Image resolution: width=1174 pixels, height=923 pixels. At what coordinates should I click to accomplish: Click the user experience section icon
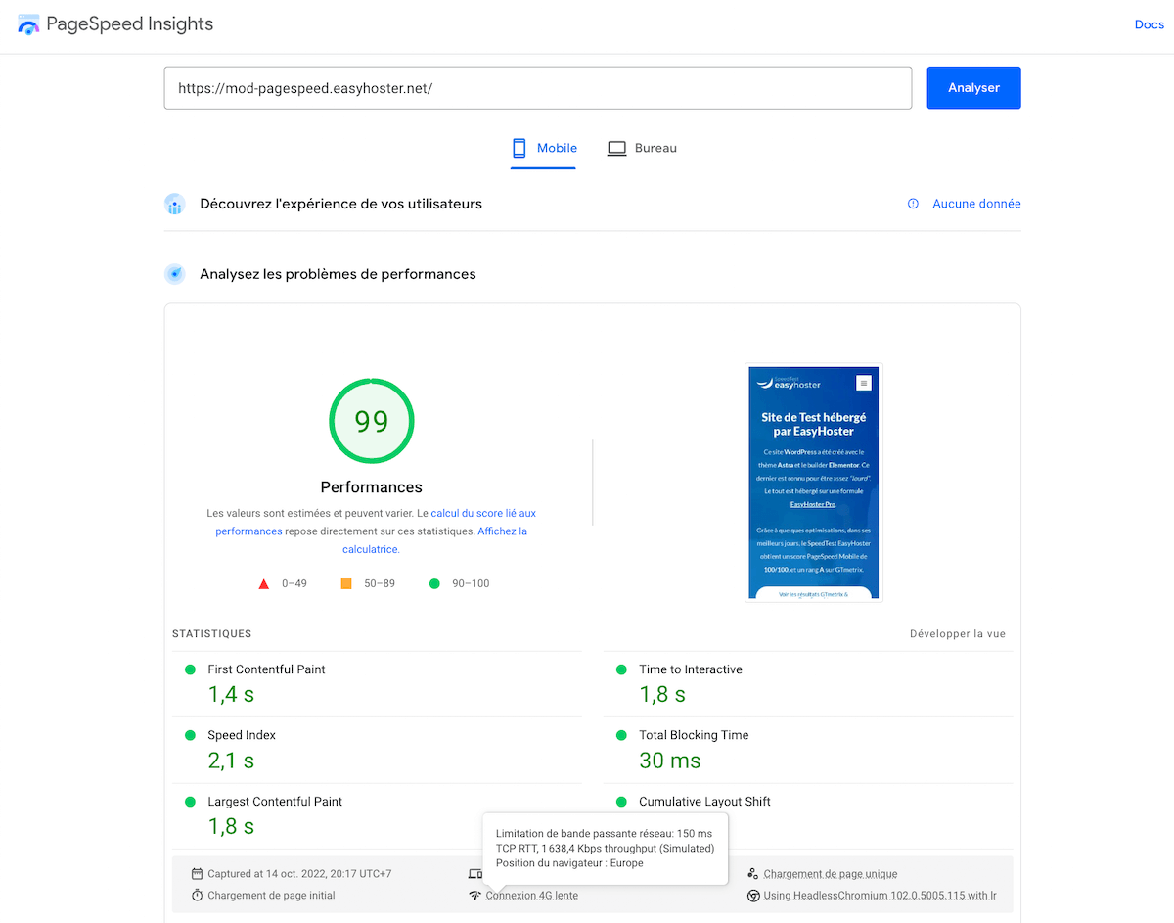tap(174, 204)
